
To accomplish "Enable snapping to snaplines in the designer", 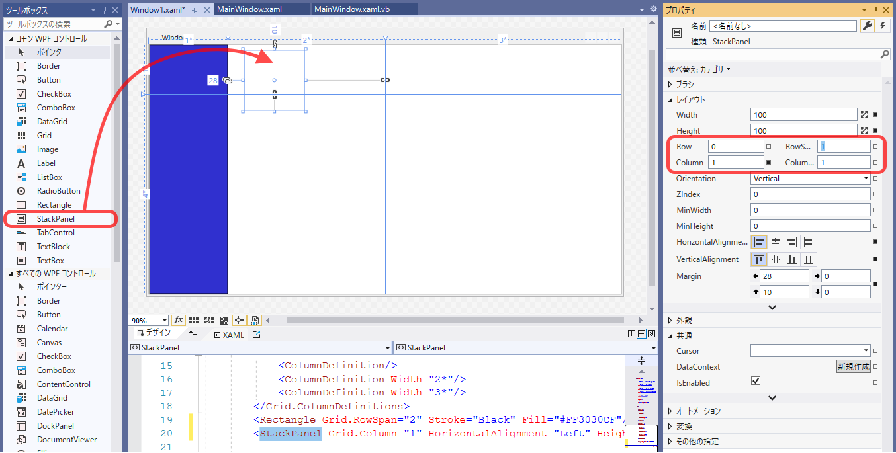I will [240, 320].
